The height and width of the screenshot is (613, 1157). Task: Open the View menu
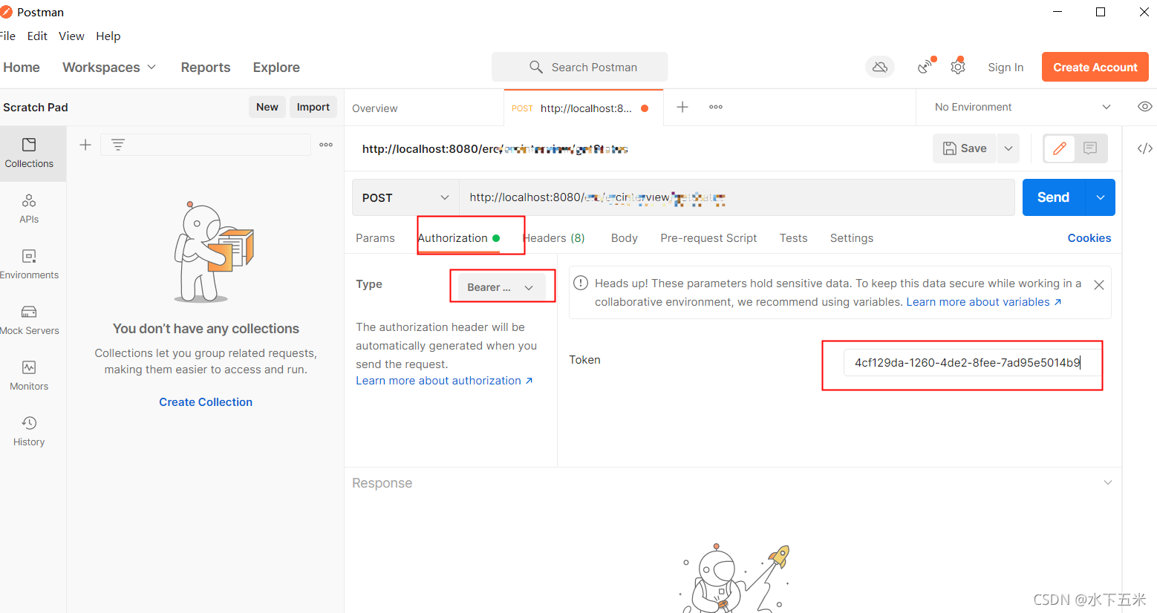coord(71,36)
